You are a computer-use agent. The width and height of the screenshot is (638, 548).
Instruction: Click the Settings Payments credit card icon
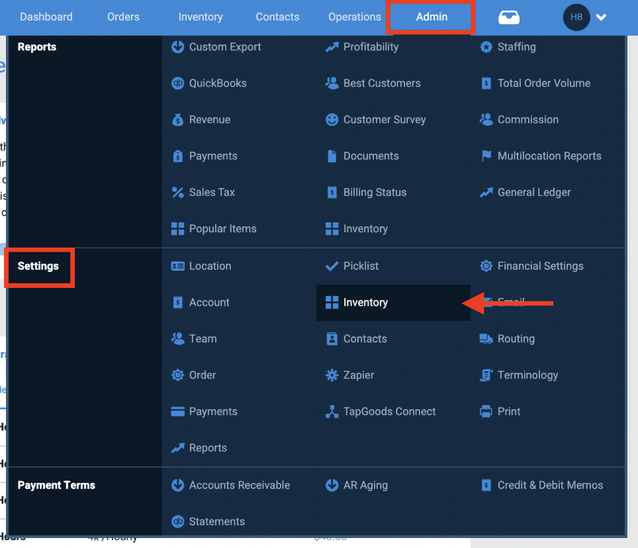(177, 412)
